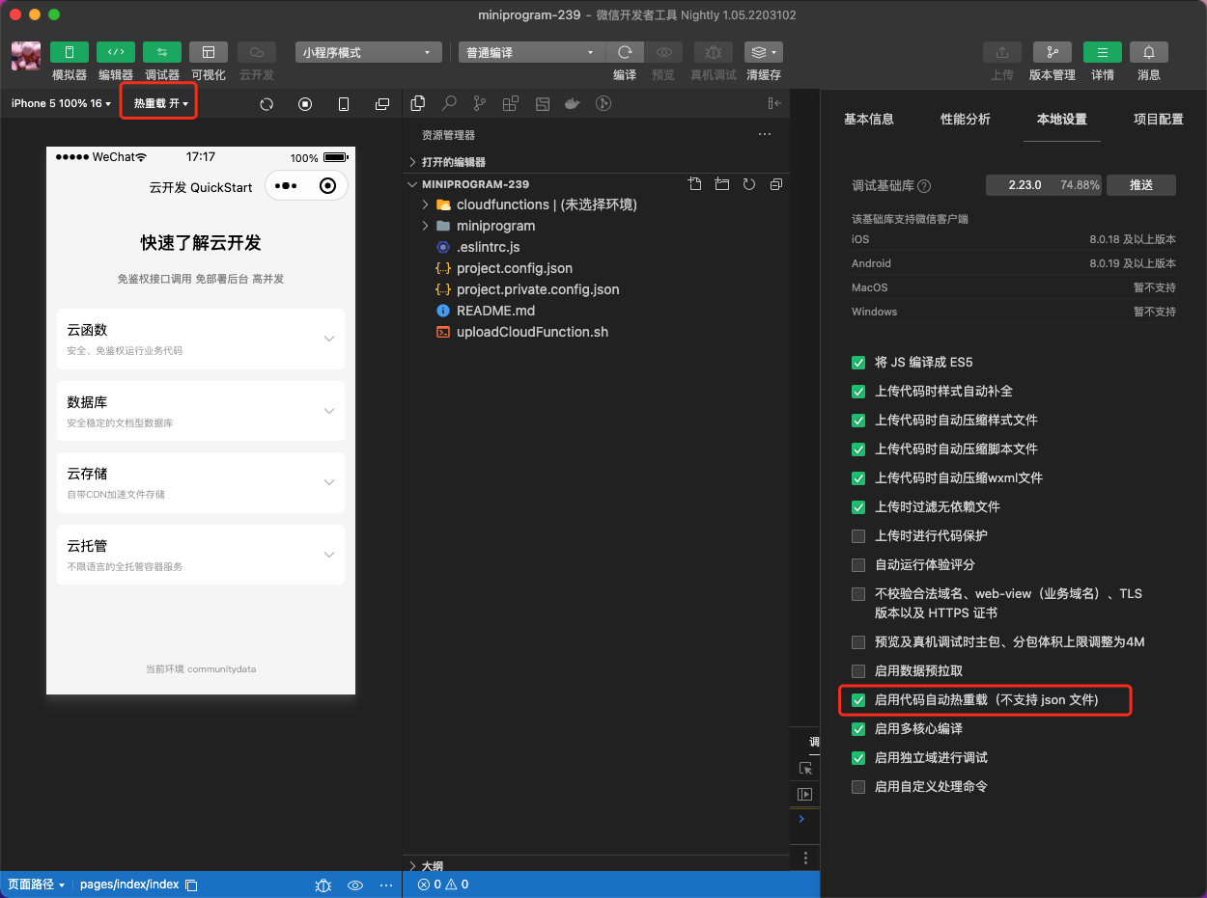
Task: Click the refresh icon on MINIPROGRAM-239
Action: coord(748,183)
